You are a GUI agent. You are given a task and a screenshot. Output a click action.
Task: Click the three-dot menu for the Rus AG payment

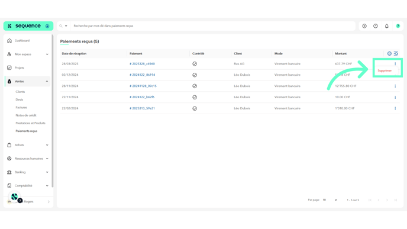[x=395, y=64]
